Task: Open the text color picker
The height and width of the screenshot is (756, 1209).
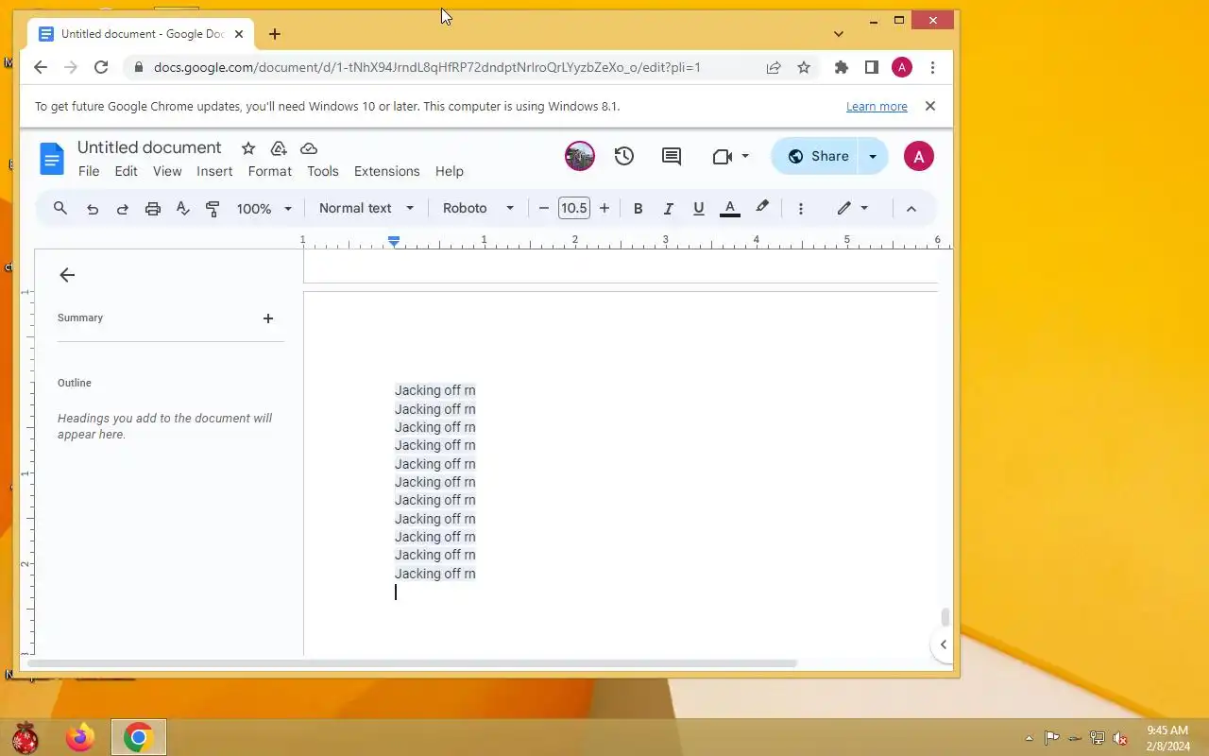Action: 730,209
